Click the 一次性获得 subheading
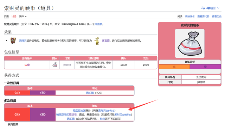The image size is (225, 126). 12,83
